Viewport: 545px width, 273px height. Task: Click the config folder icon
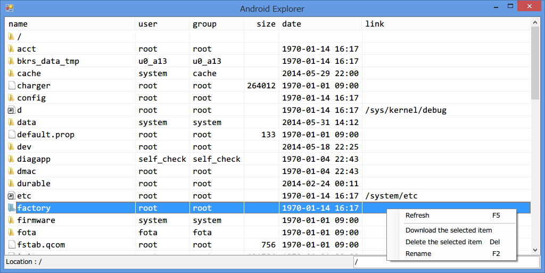click(12, 97)
